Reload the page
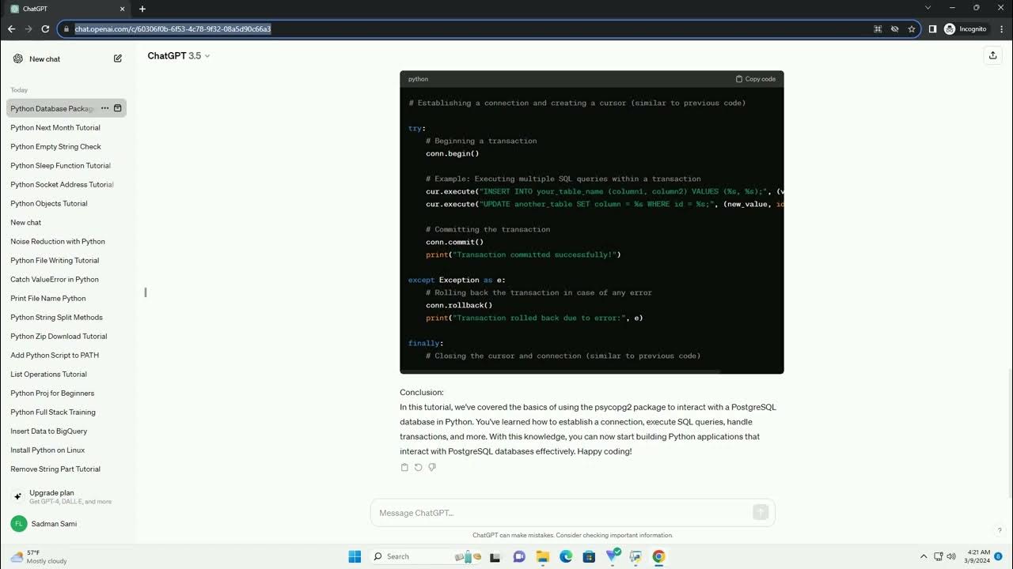The image size is (1013, 569). 45,28
